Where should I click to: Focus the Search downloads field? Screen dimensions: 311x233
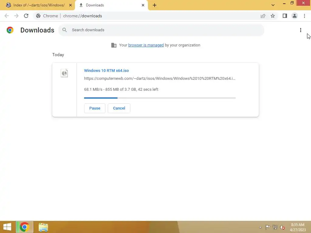click(161, 30)
